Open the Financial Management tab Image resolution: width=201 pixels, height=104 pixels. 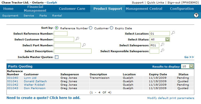click(35, 9)
